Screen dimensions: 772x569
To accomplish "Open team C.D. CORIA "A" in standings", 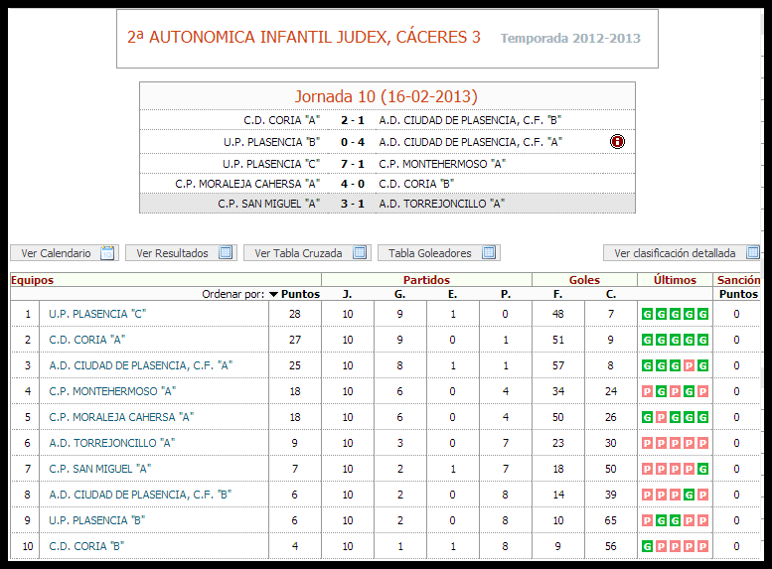I will pos(87,340).
